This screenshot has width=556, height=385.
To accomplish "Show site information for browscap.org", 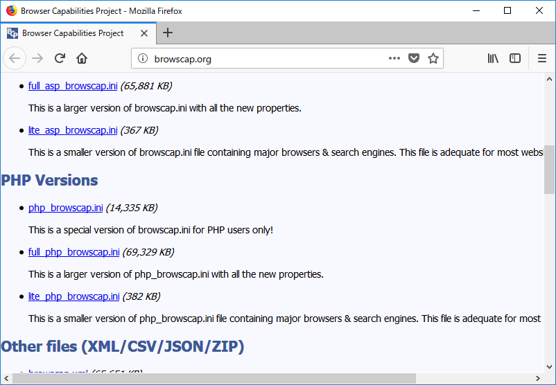I will [143, 58].
